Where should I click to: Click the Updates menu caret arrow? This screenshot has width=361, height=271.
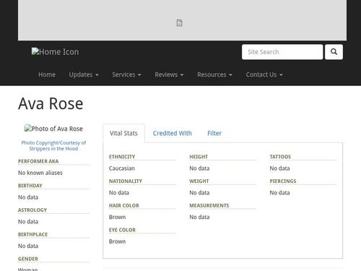coord(97,75)
